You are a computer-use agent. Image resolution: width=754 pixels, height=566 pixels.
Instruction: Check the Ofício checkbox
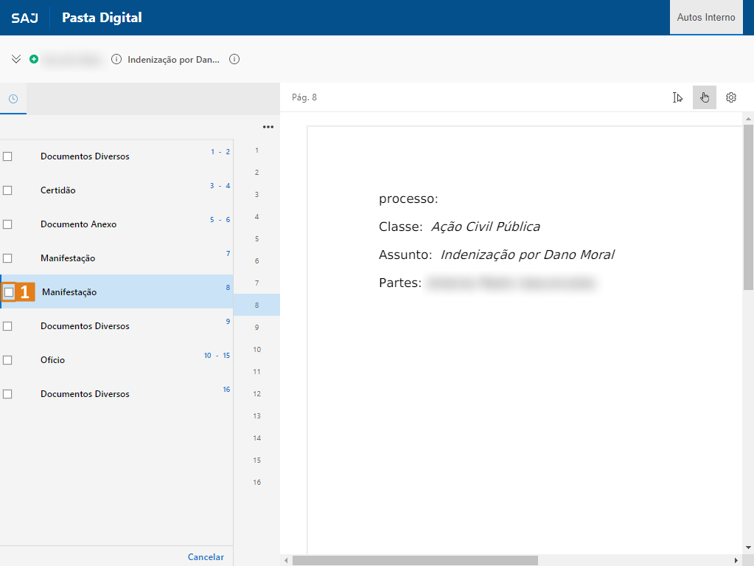tap(7, 360)
